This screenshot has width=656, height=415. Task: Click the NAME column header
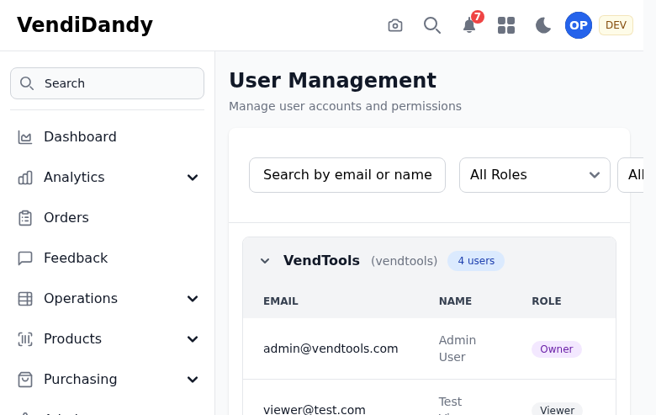point(455,301)
